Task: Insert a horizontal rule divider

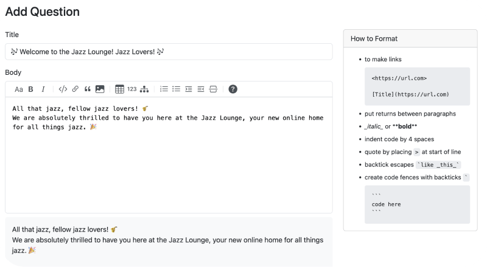Action: coord(213,89)
